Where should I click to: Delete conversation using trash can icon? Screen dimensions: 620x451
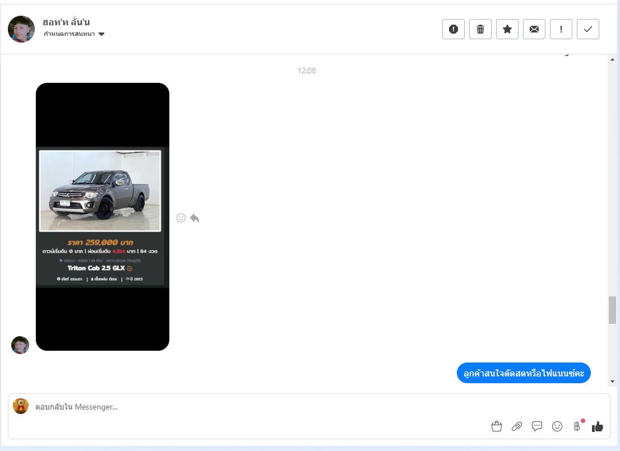click(x=480, y=29)
